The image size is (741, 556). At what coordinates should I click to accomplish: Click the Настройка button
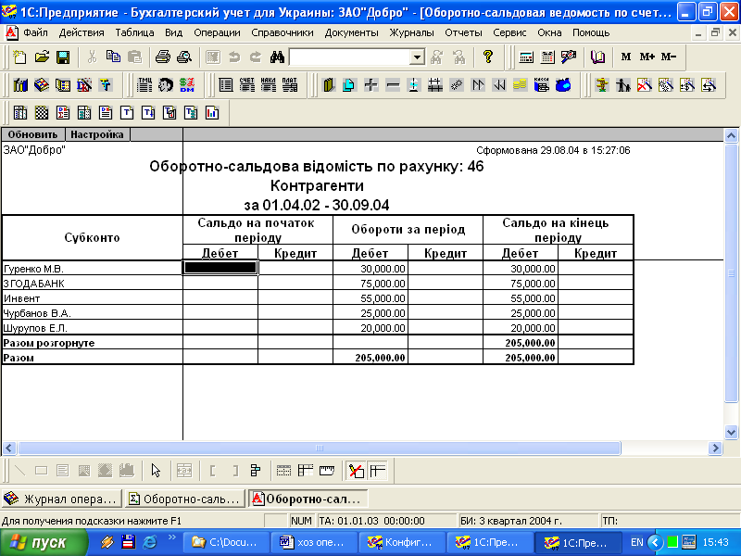pyautogui.click(x=97, y=134)
